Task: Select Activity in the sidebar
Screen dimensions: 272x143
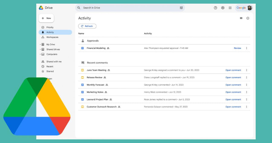Action: tap(55, 32)
